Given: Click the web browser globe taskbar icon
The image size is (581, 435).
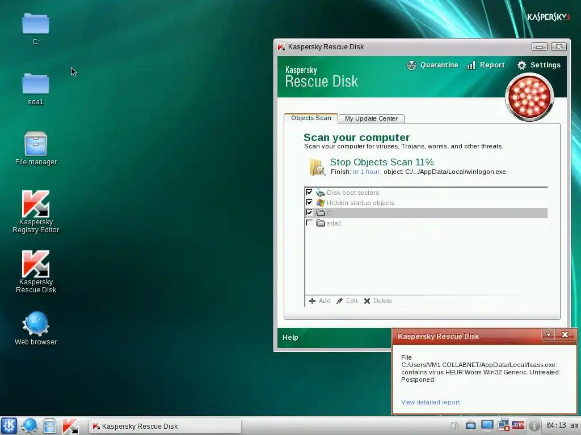Looking at the screenshot, I should 29,426.
